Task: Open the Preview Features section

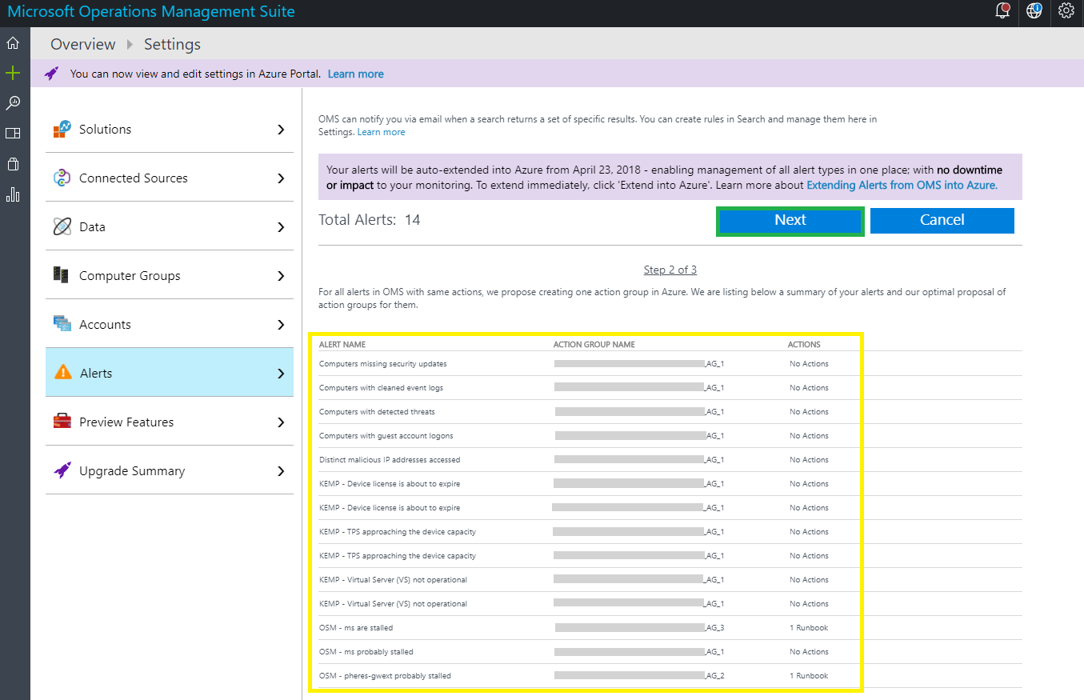Action: pos(170,422)
